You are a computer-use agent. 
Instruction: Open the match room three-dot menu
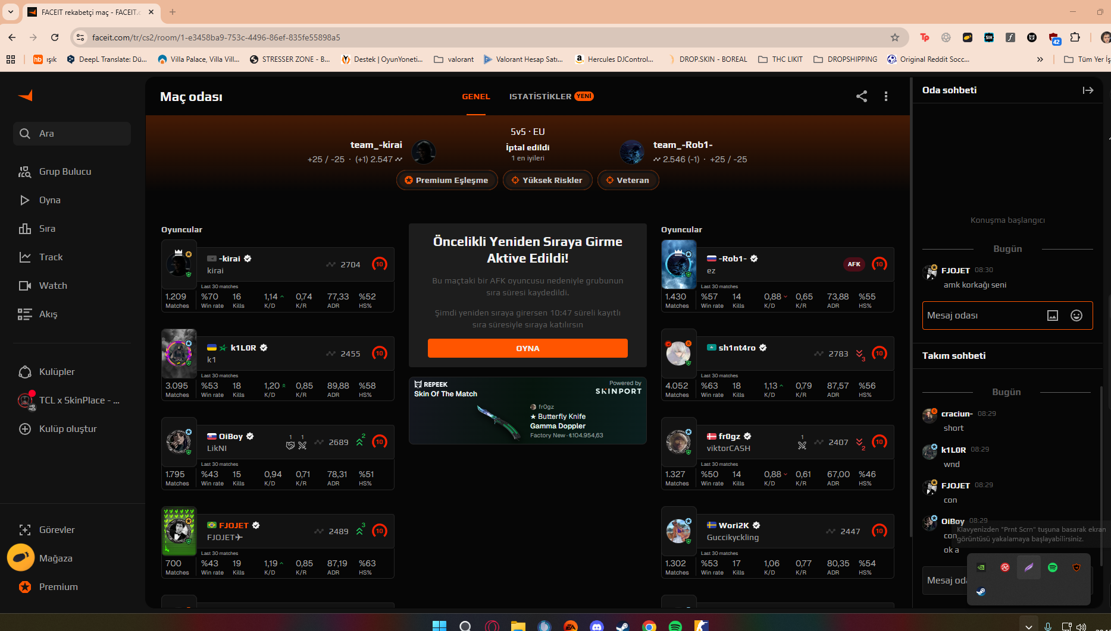click(886, 96)
